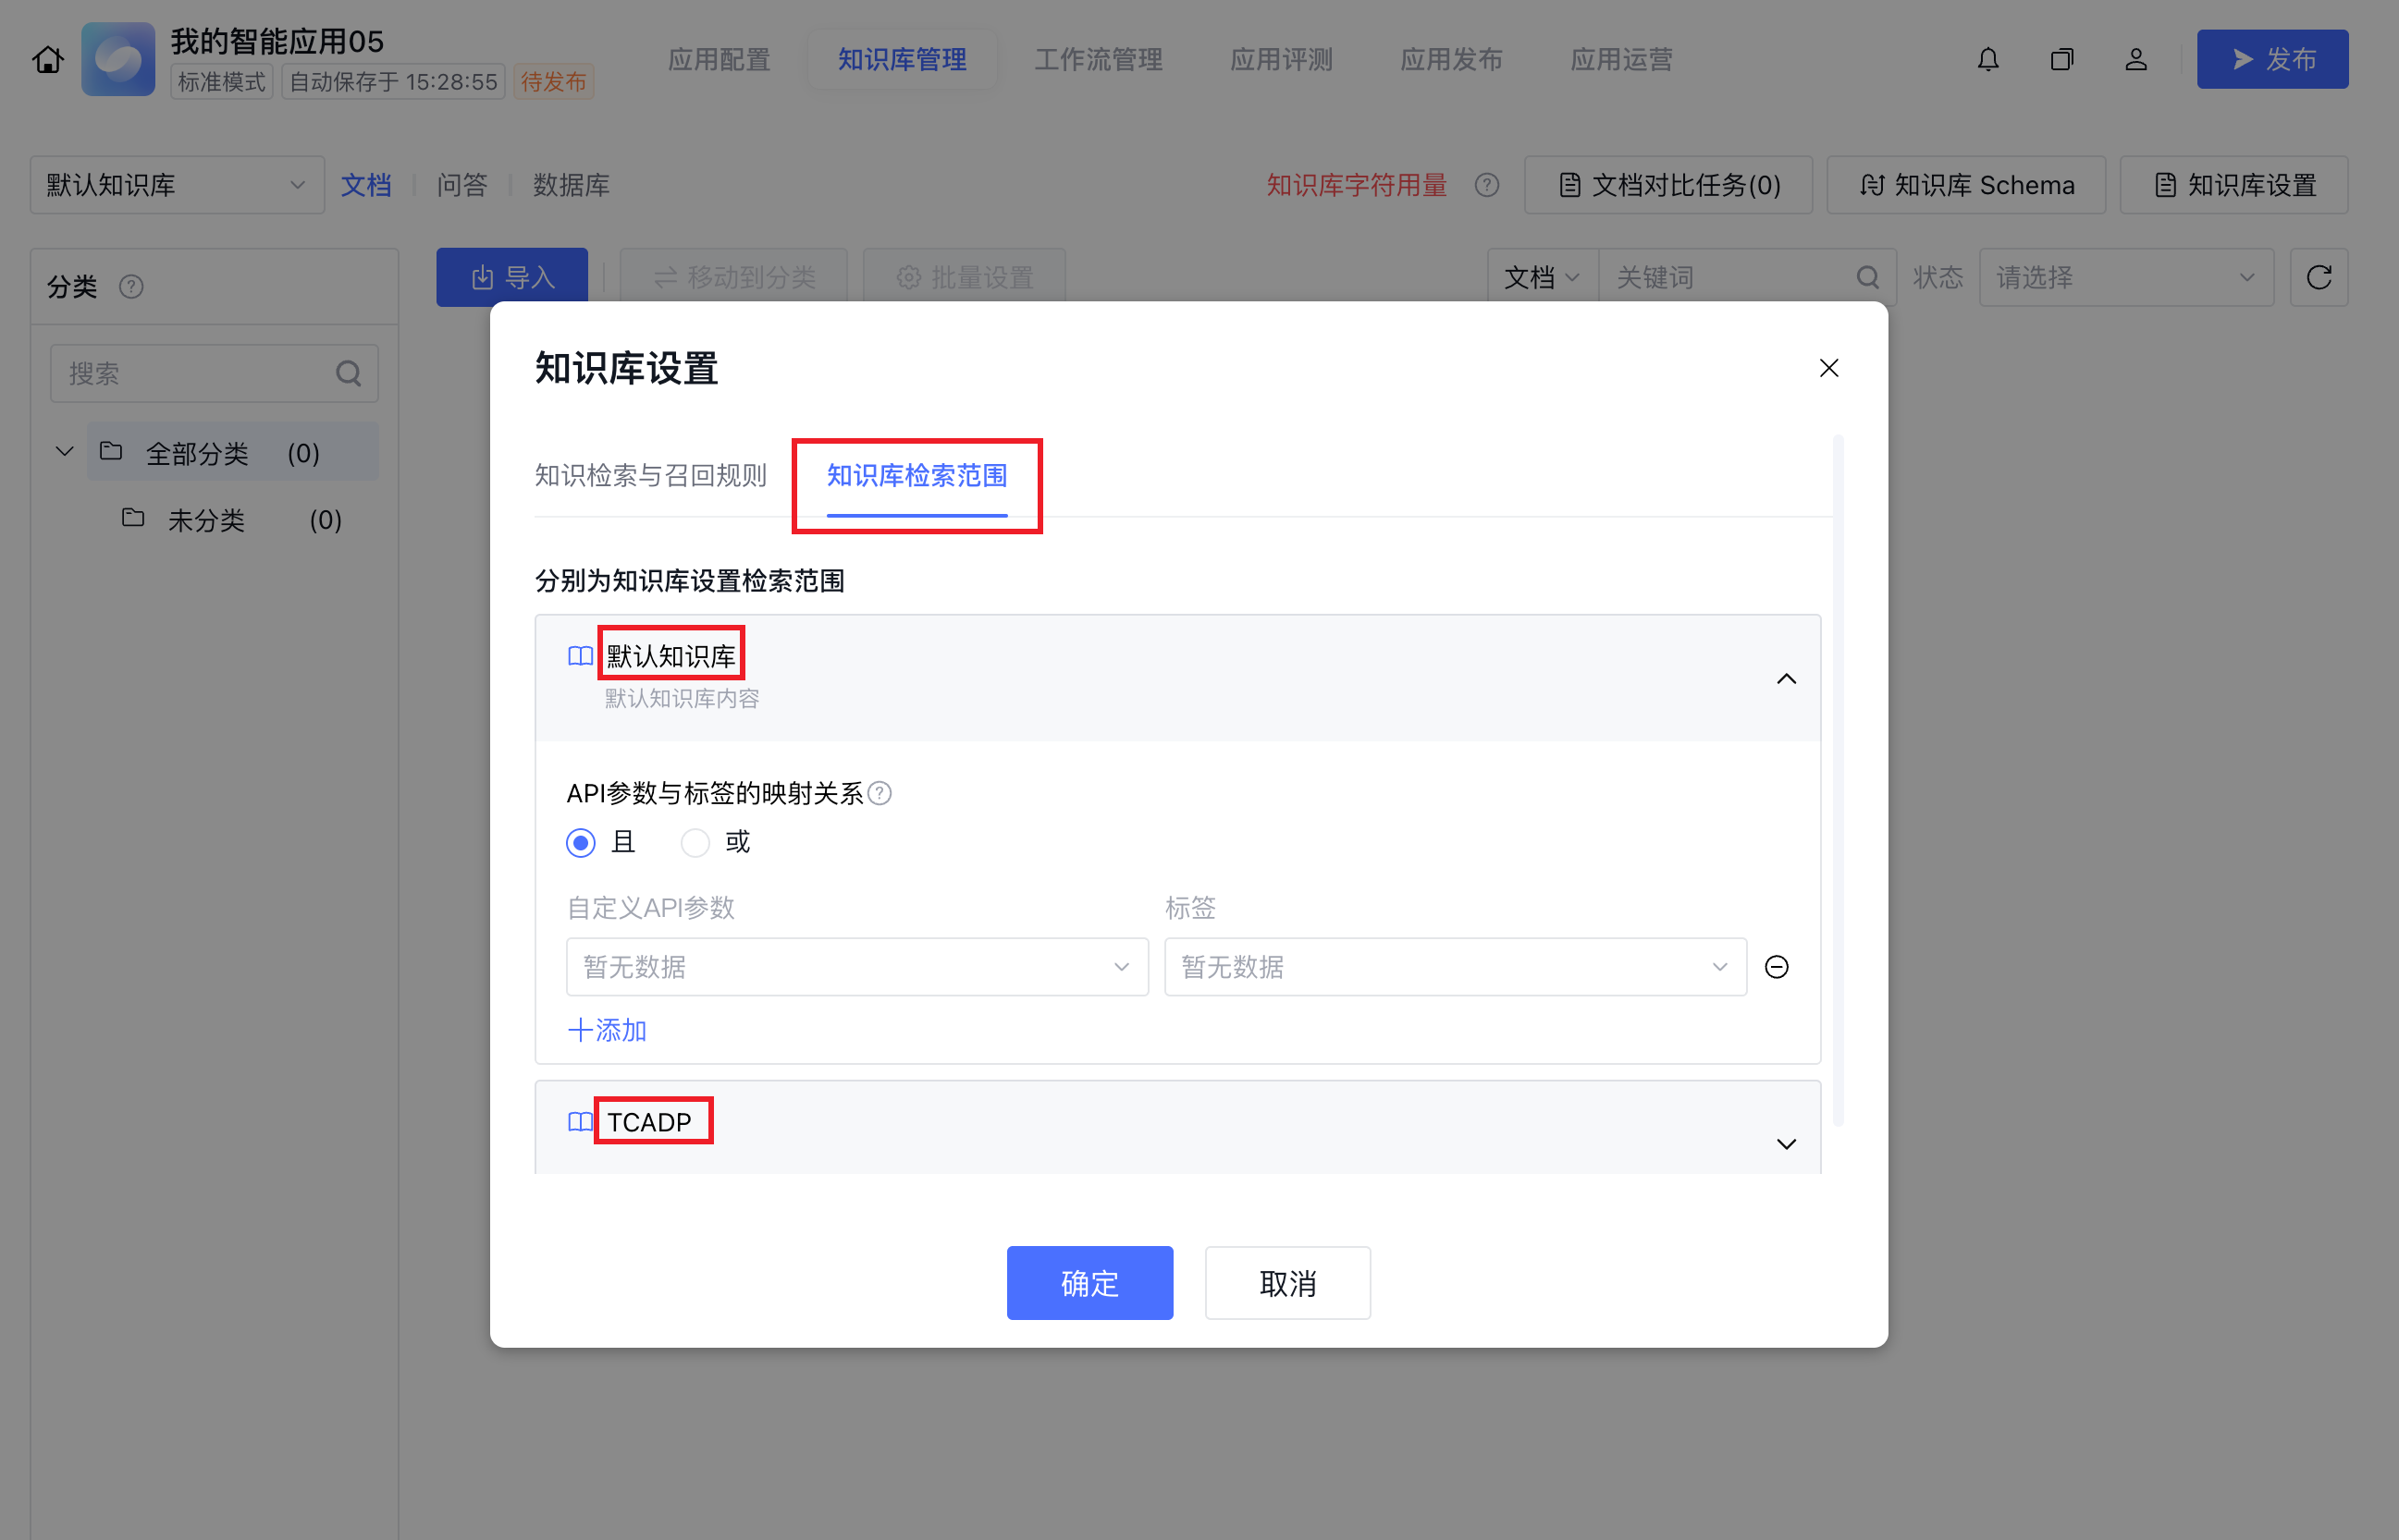
Task: Open the 自定义API参数 dropdown
Action: (856, 967)
